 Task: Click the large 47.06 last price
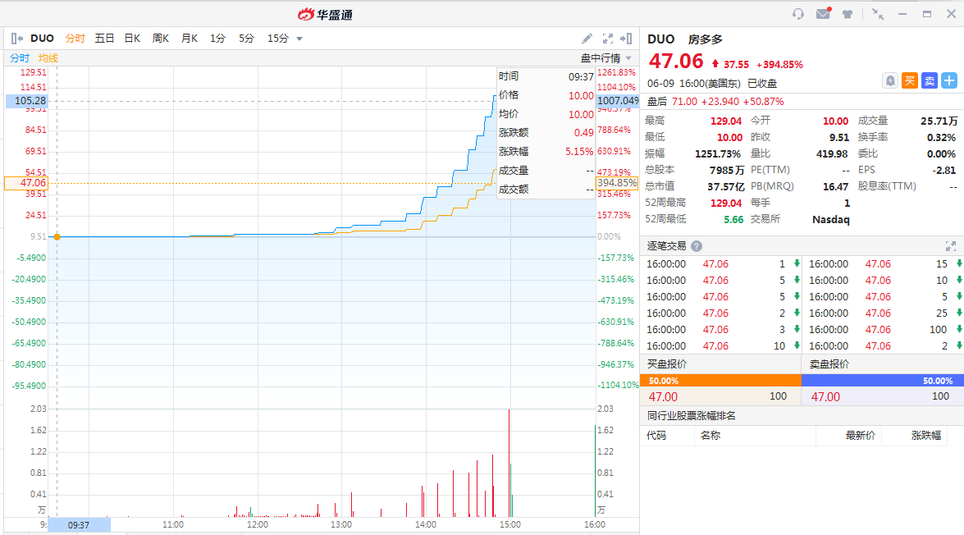click(676, 62)
